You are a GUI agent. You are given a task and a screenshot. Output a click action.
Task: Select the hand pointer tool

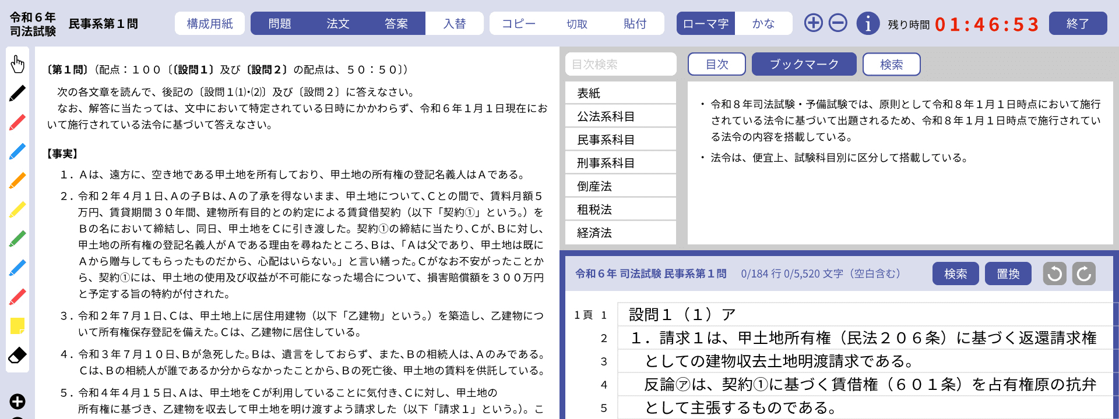coord(17,64)
